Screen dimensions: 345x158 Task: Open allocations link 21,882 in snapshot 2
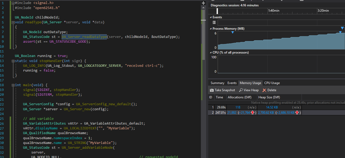pos(232,113)
